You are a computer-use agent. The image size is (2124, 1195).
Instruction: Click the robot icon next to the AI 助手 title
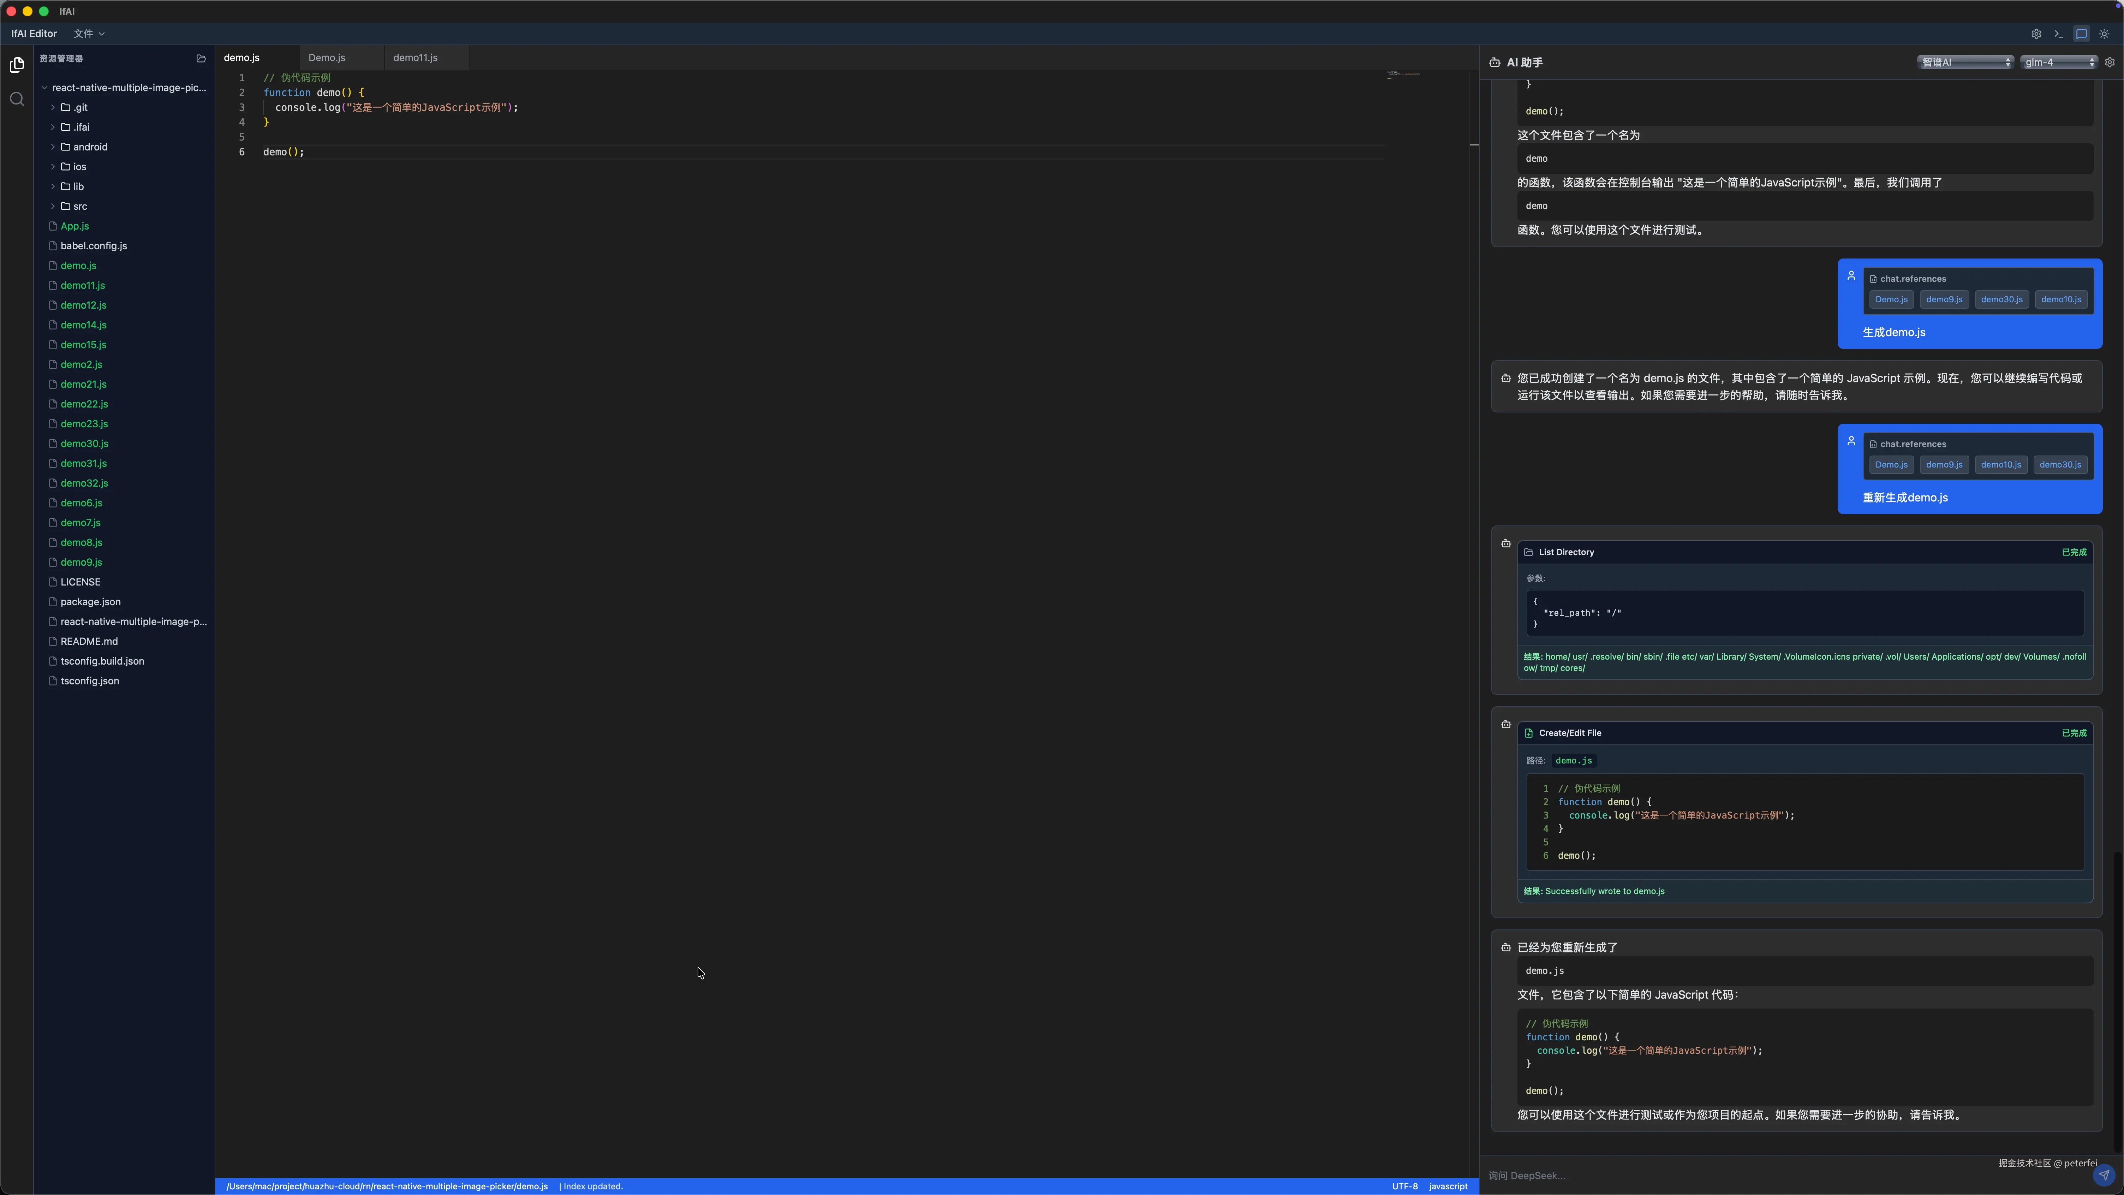(1495, 63)
